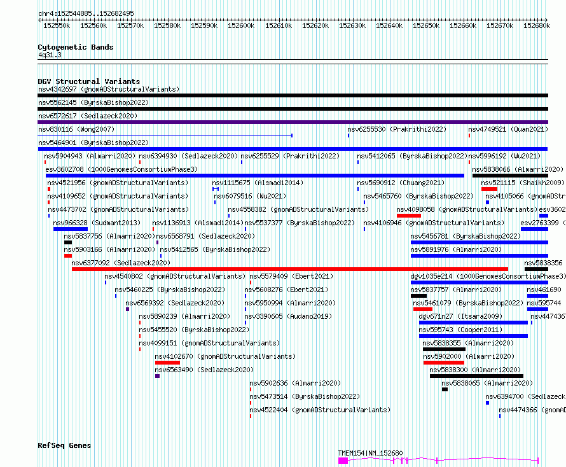The width and height of the screenshot is (566, 467).
Task: Click the red nsv4098058 gnomAD variant bar
Action: click(x=409, y=216)
